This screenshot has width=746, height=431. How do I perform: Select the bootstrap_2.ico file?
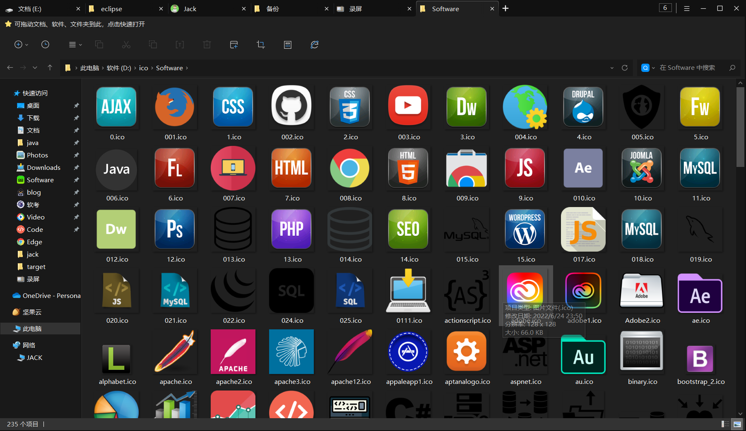pyautogui.click(x=700, y=358)
